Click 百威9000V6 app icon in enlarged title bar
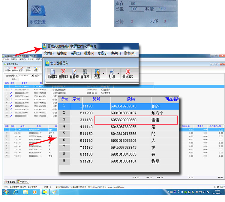 tap(44, 46)
